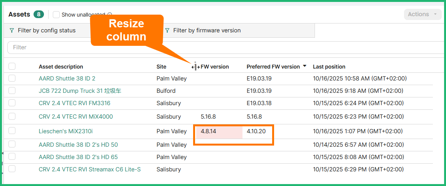Enable the Show unallocated checkbox
The image size is (446, 186).
point(56,15)
